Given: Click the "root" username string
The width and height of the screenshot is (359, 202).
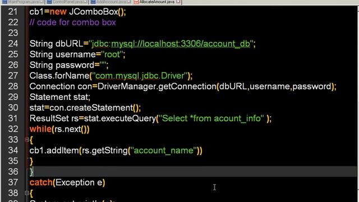Looking at the screenshot, I should pyautogui.click(x=112, y=54).
